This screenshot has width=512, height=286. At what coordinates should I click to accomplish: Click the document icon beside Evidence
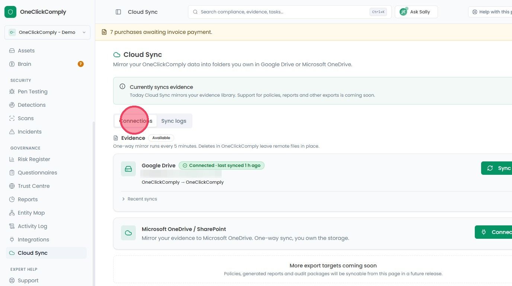pos(116,138)
